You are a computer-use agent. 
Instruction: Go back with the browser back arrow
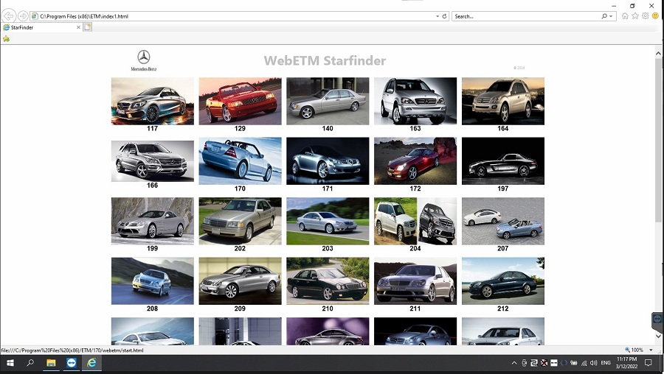click(x=8, y=16)
